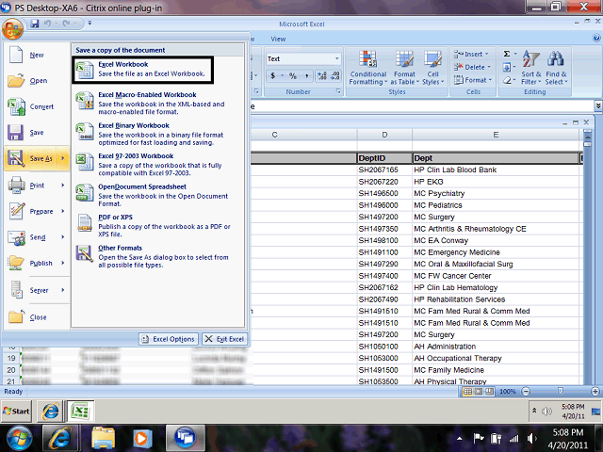The image size is (603, 452).
Task: Click the Other Formats save icon
Action: 84,253
